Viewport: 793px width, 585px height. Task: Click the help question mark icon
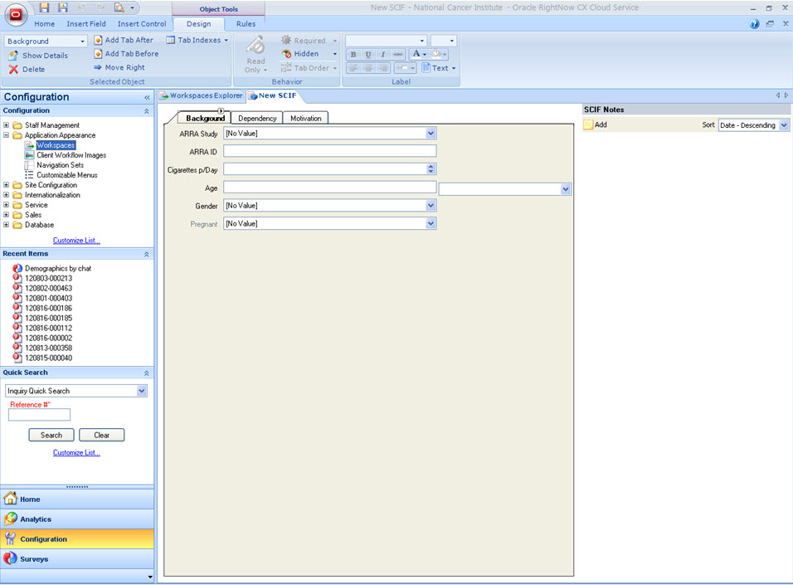pyautogui.click(x=755, y=24)
